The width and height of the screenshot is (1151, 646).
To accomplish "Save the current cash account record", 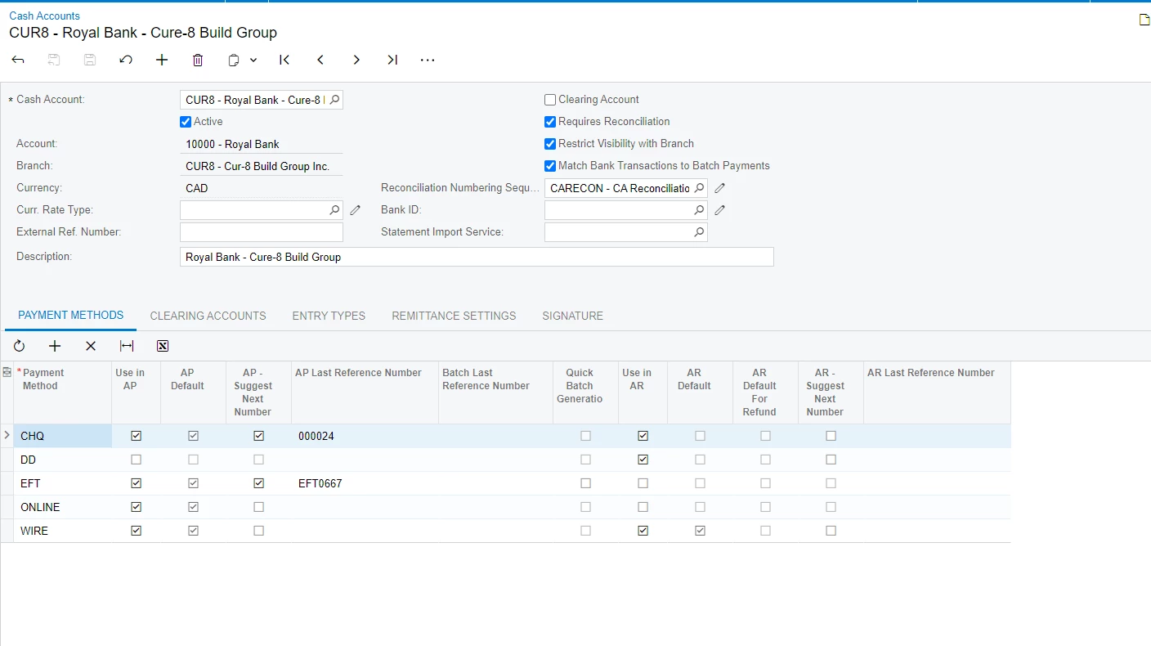I will click(x=89, y=60).
